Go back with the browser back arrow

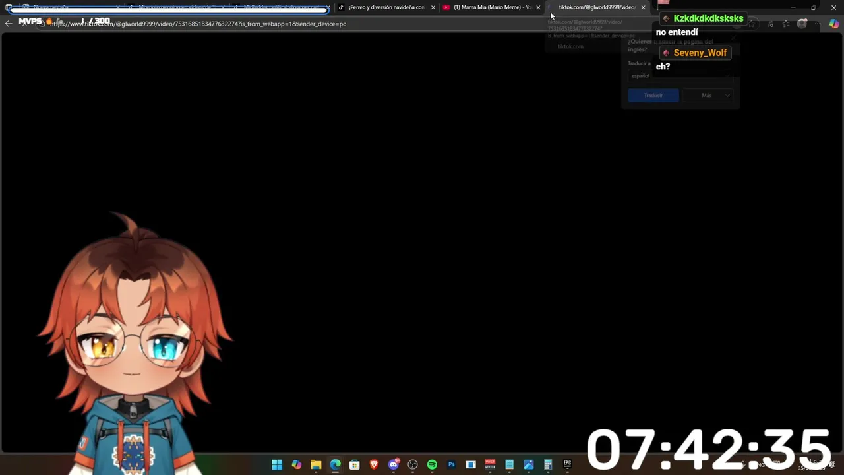(9, 24)
